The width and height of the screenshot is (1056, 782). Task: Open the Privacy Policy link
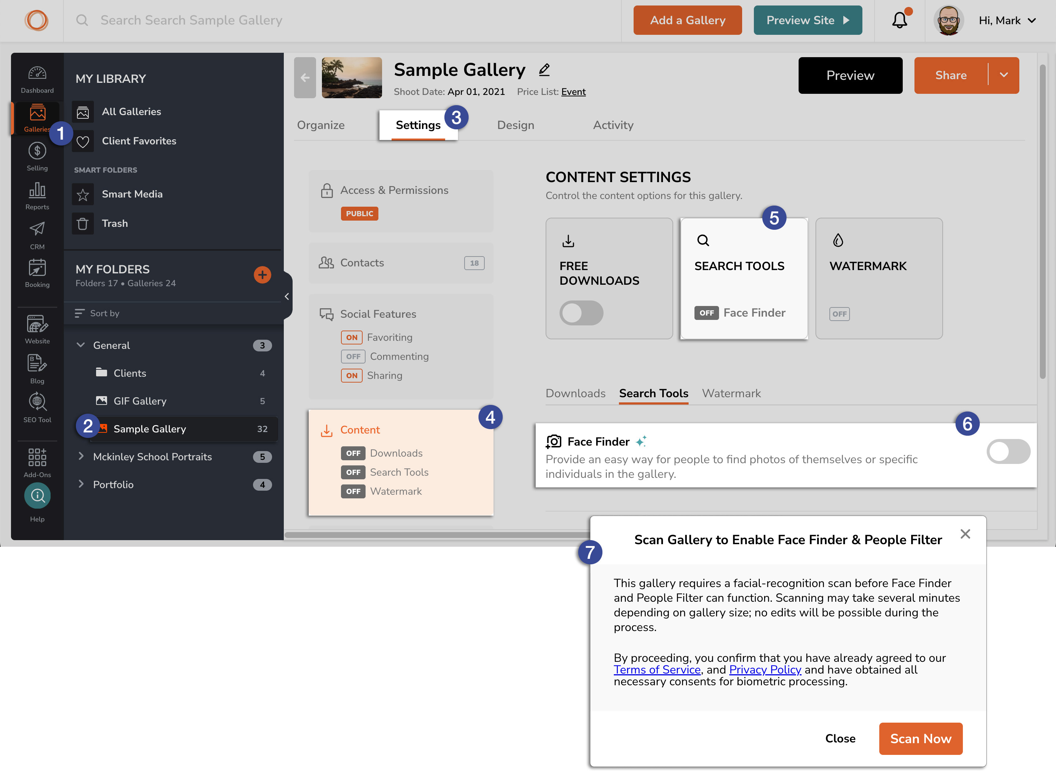click(x=765, y=670)
